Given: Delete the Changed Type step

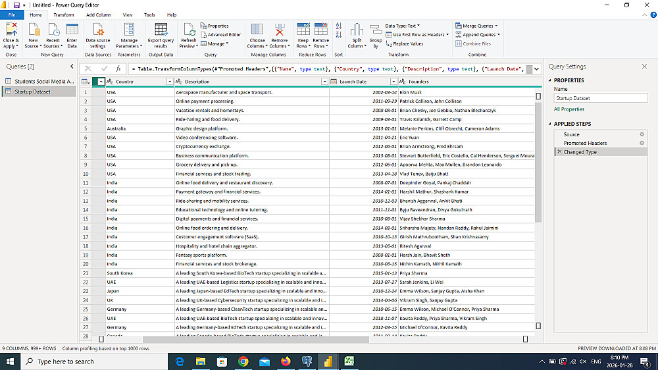Looking at the screenshot, I should pos(559,152).
